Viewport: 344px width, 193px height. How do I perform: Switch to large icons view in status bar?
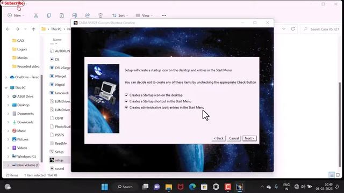tap(338, 175)
